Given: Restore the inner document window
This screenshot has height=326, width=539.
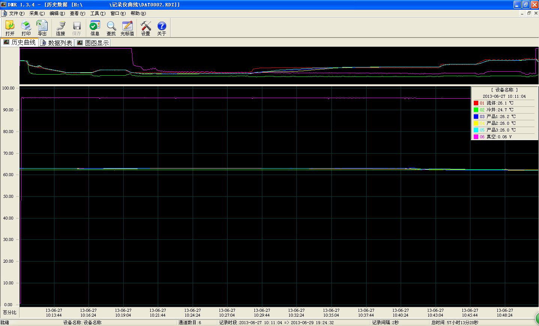Looking at the screenshot, I should pos(529,13).
